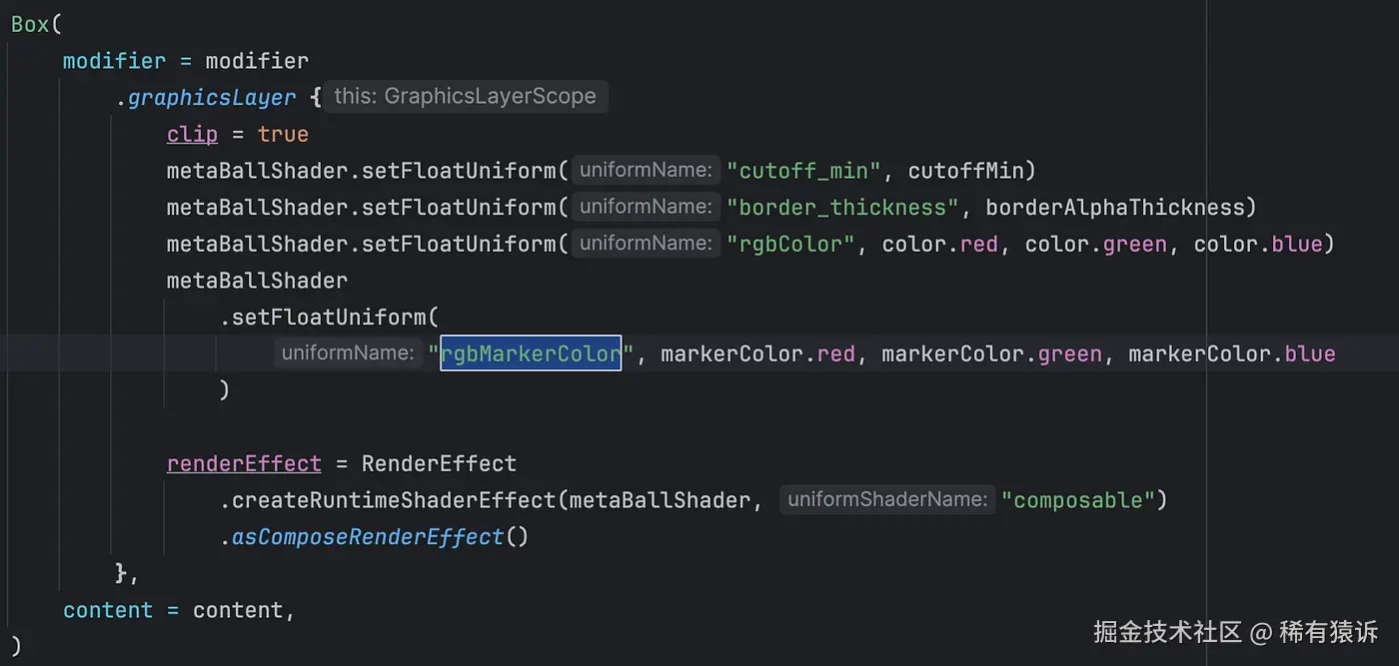Click the renderEffect property link
Screen dimensions: 1399x666
click(x=244, y=464)
